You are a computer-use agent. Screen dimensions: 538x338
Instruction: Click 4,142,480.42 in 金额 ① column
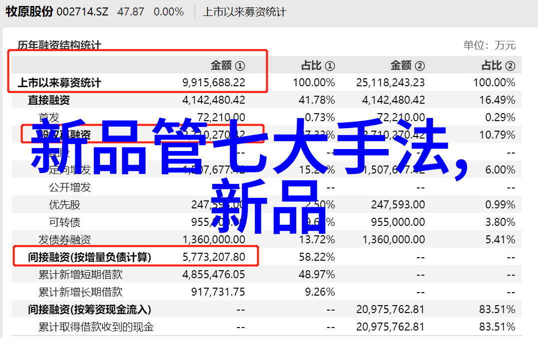tap(214, 100)
